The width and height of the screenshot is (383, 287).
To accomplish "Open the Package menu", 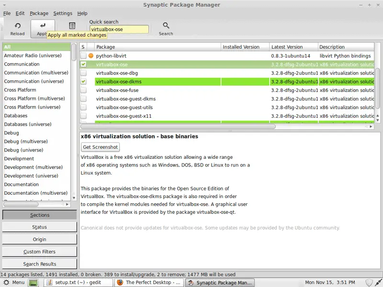I will coord(39,13).
